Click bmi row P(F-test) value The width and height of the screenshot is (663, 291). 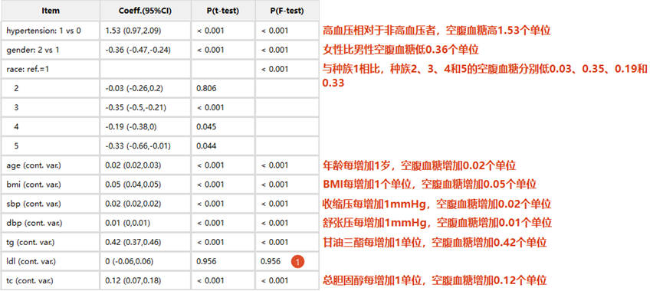coord(274,185)
